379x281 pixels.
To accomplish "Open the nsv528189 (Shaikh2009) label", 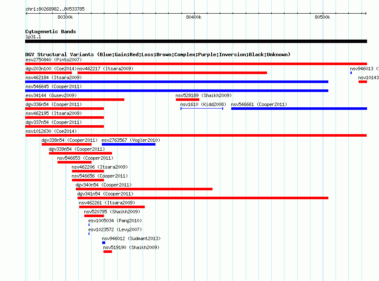I will 204,95.
